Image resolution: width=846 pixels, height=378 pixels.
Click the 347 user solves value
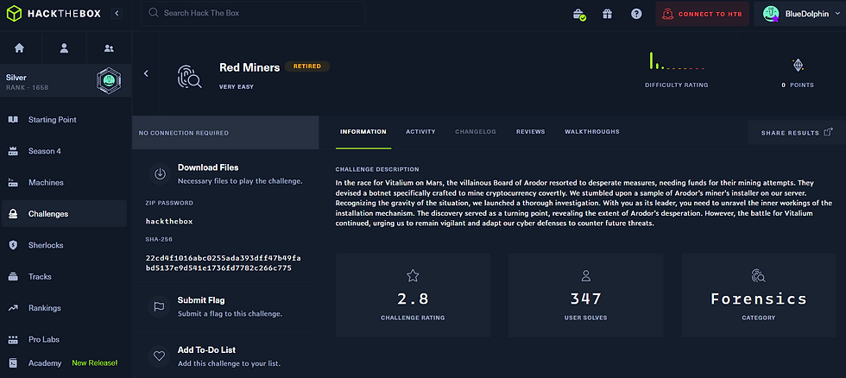pos(586,299)
